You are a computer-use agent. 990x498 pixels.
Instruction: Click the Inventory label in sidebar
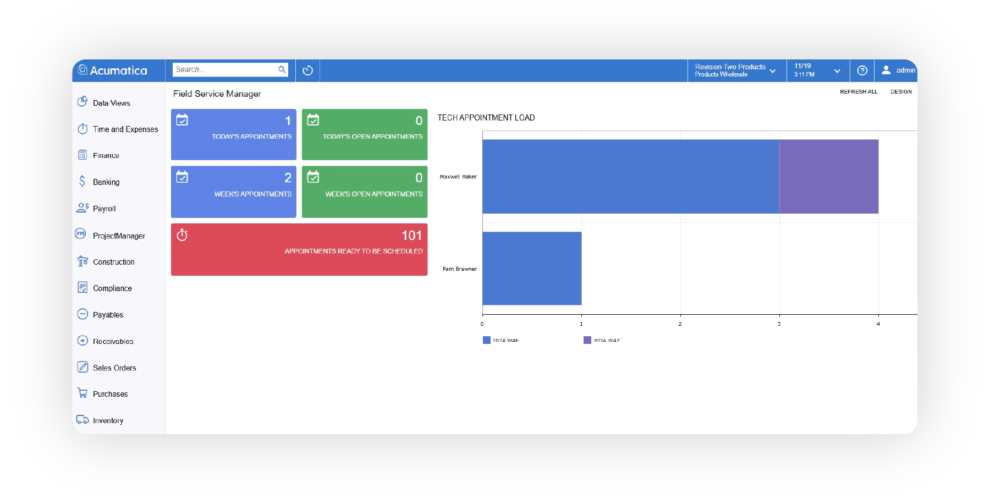pos(108,420)
